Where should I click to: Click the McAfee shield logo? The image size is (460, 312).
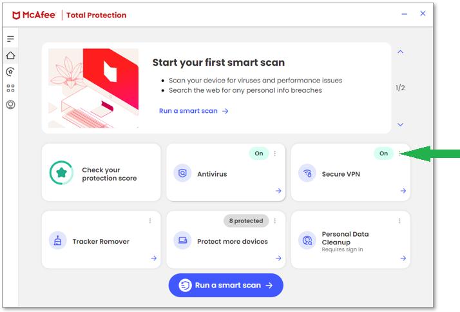16,15
